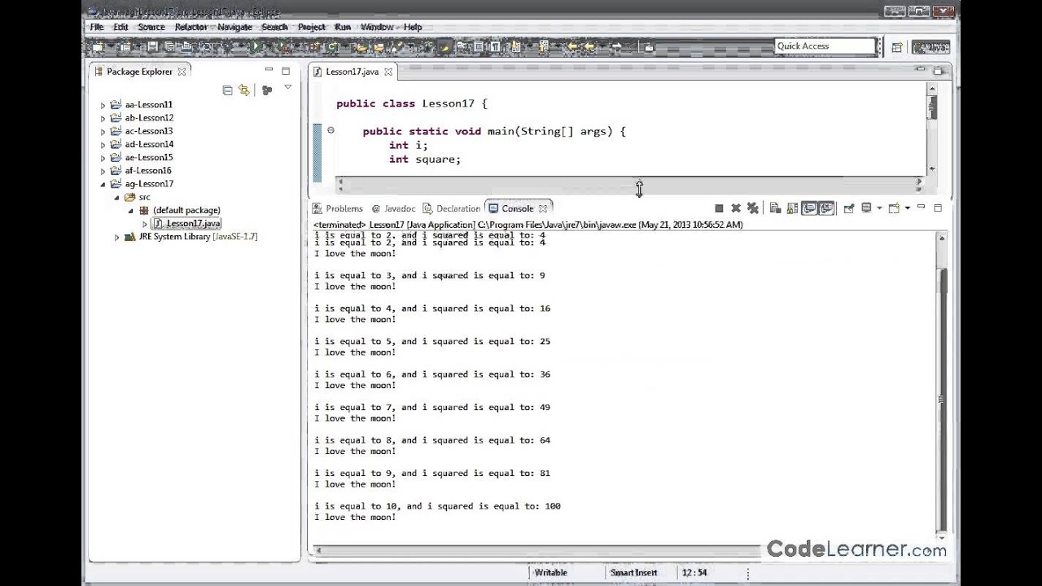This screenshot has height=586, width=1042.
Task: Open the File menu
Action: [97, 27]
